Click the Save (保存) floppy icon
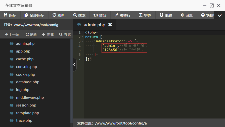This screenshot has height=127, width=225. 6,15
